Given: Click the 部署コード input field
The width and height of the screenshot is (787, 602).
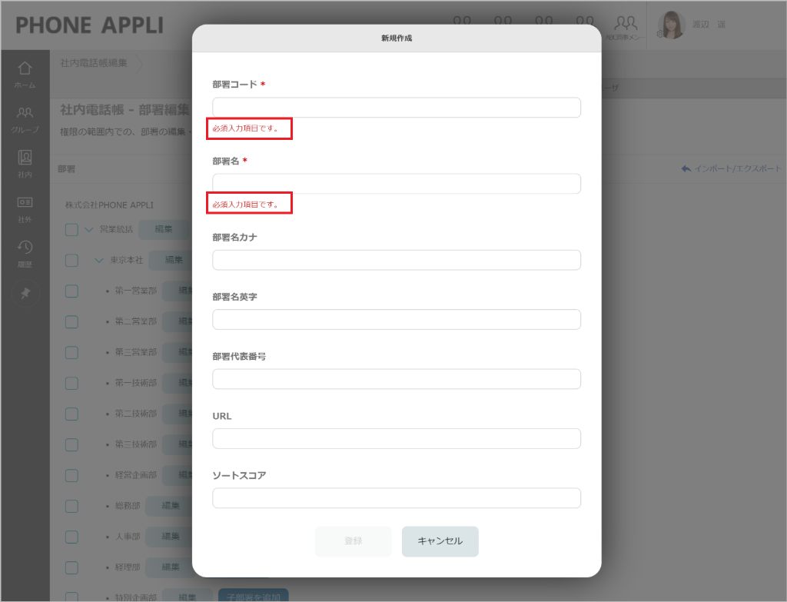Looking at the screenshot, I should [x=396, y=108].
